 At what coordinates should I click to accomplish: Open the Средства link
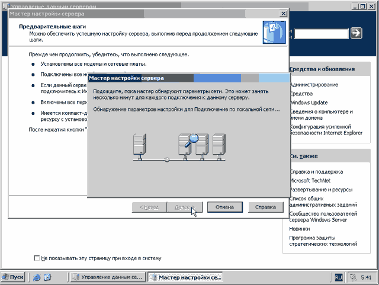[x=301, y=94]
